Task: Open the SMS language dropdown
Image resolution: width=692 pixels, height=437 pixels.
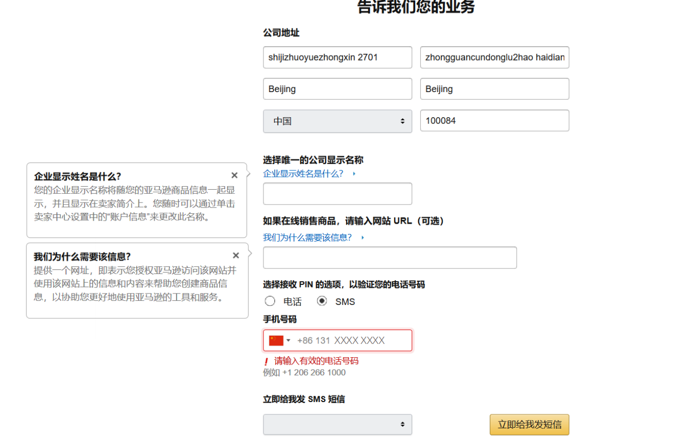Action: point(338,425)
